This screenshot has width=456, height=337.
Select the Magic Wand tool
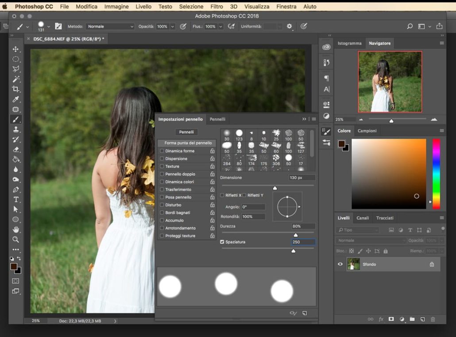15,79
